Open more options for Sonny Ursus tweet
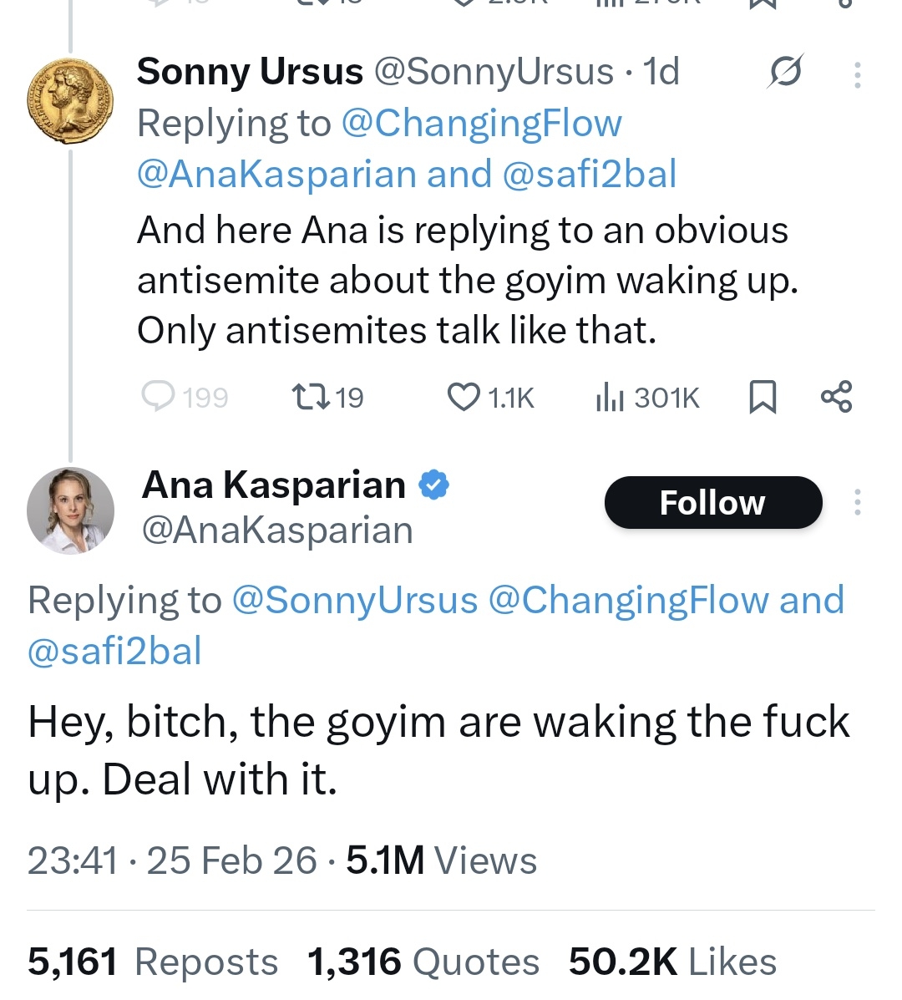 point(857,75)
